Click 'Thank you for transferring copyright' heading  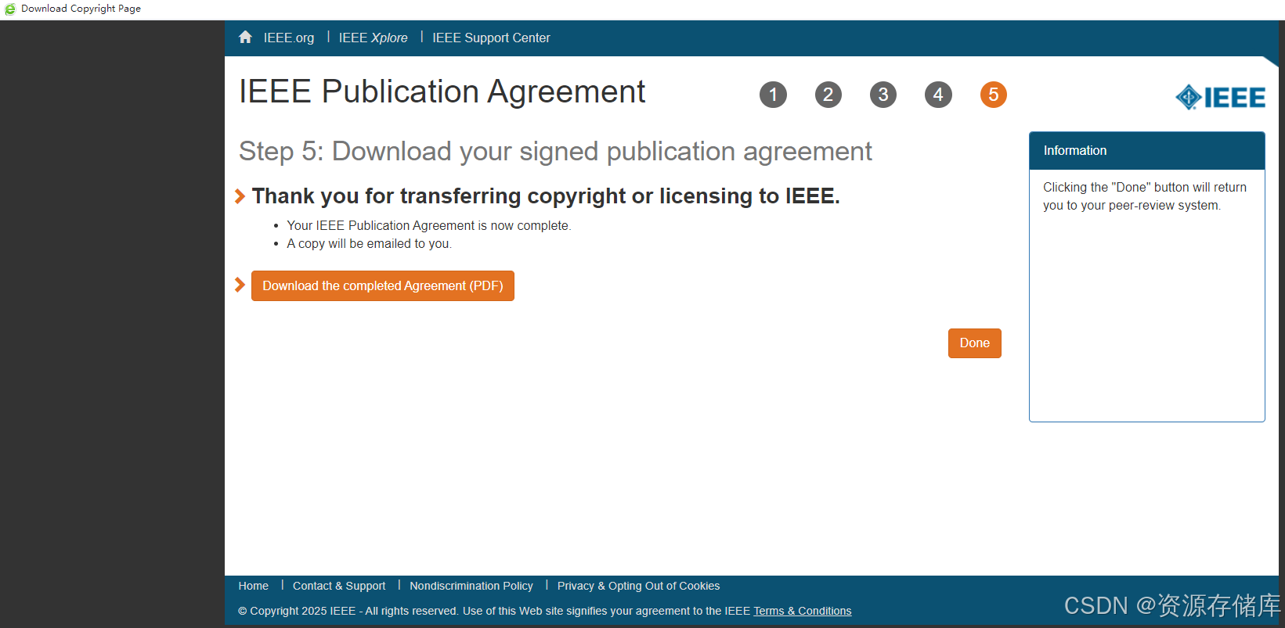coord(546,196)
